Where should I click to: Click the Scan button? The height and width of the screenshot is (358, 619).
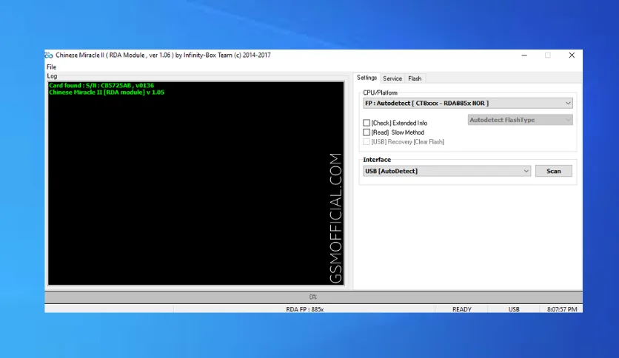tap(553, 171)
